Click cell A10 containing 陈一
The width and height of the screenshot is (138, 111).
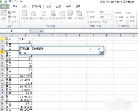[12, 69]
